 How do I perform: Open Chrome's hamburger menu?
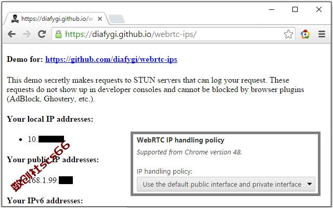pyautogui.click(x=322, y=34)
